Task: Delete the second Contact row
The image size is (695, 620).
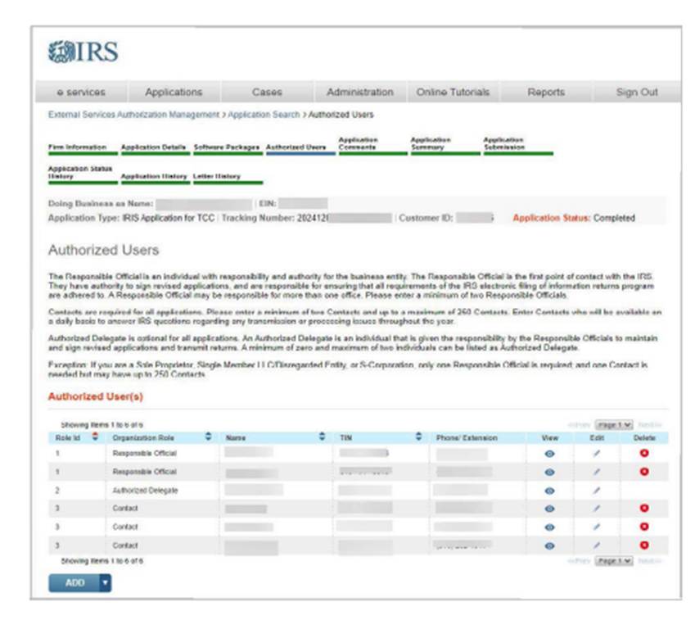Action: (644, 527)
